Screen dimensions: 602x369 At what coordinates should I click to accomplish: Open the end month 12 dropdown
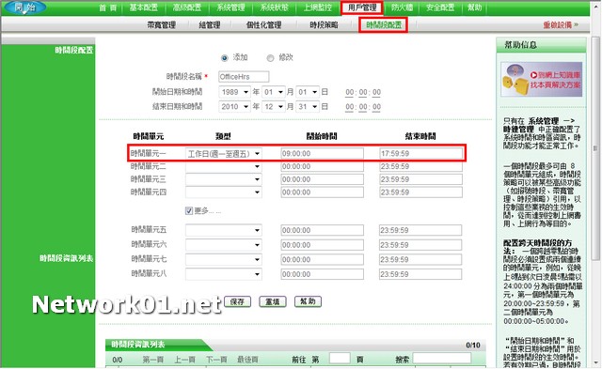[x=274, y=106]
